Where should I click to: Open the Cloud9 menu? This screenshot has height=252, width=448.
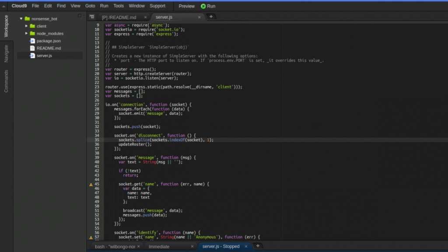pos(19,6)
